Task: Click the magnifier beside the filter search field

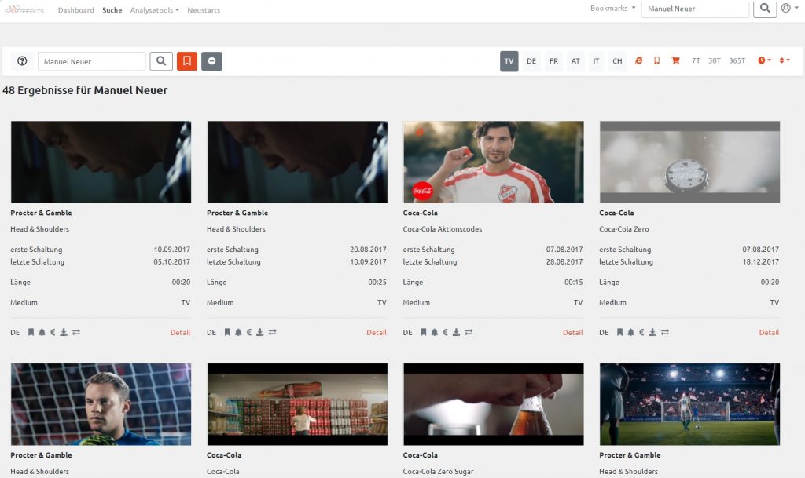Action: tap(161, 61)
